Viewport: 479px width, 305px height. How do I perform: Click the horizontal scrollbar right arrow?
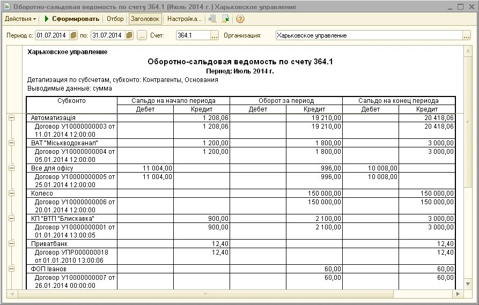tap(458, 294)
